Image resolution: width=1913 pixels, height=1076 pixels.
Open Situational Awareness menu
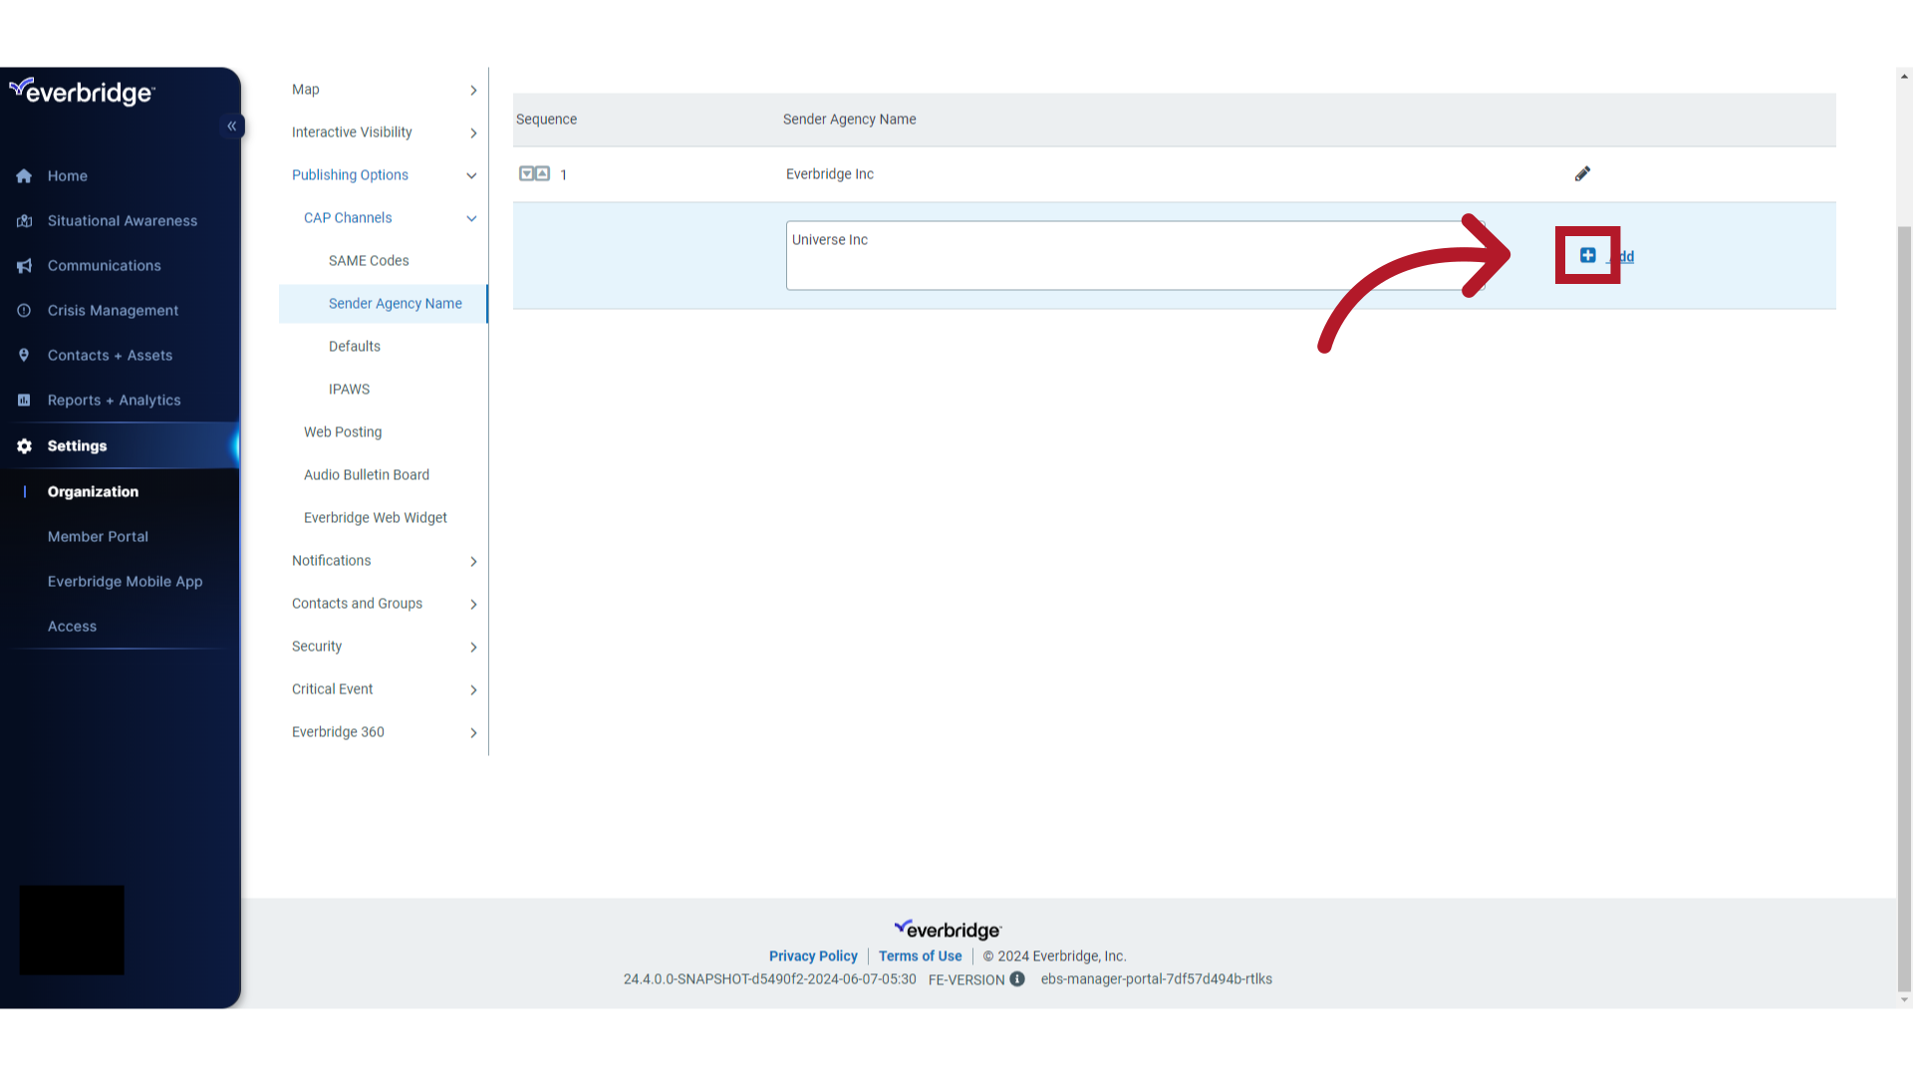point(123,221)
